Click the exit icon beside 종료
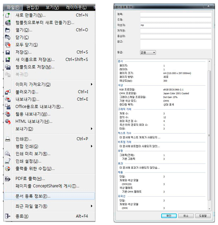 [8, 216]
